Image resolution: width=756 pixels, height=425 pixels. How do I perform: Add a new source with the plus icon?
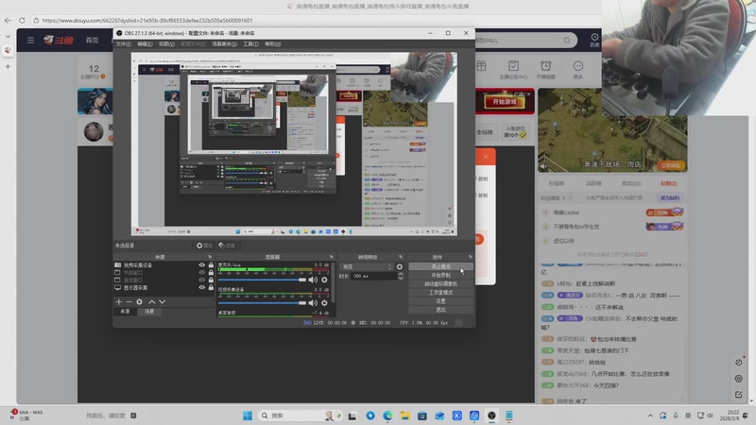click(119, 301)
